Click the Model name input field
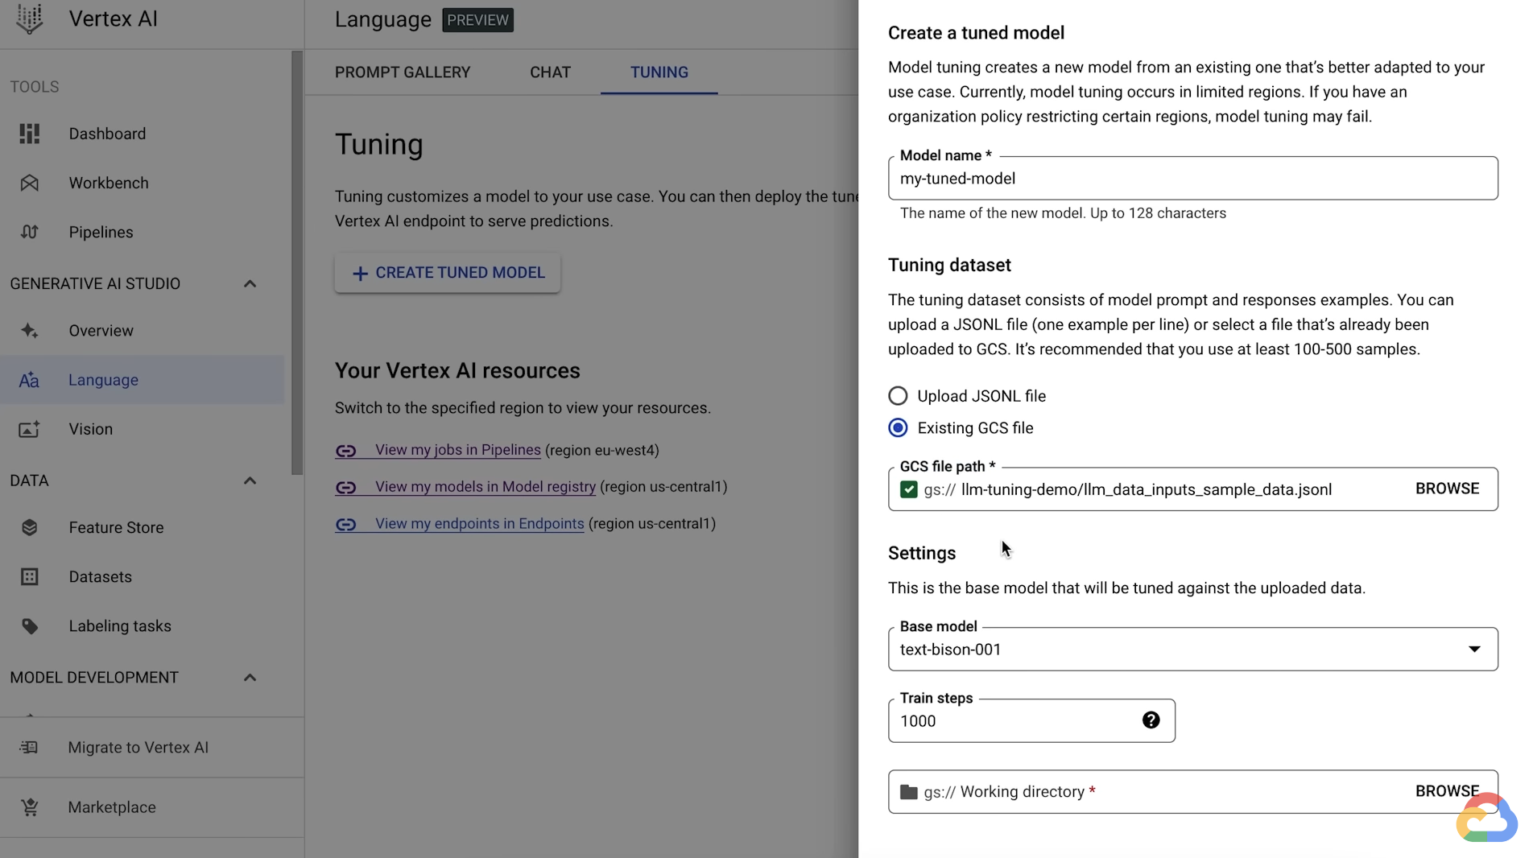Screen dimensions: 1533x858 (1192, 179)
